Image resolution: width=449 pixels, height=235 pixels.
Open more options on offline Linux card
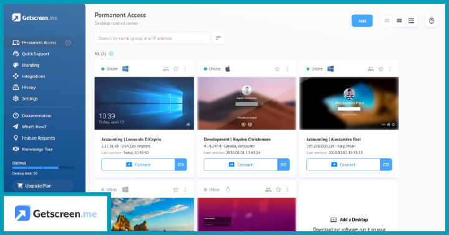coord(287,189)
